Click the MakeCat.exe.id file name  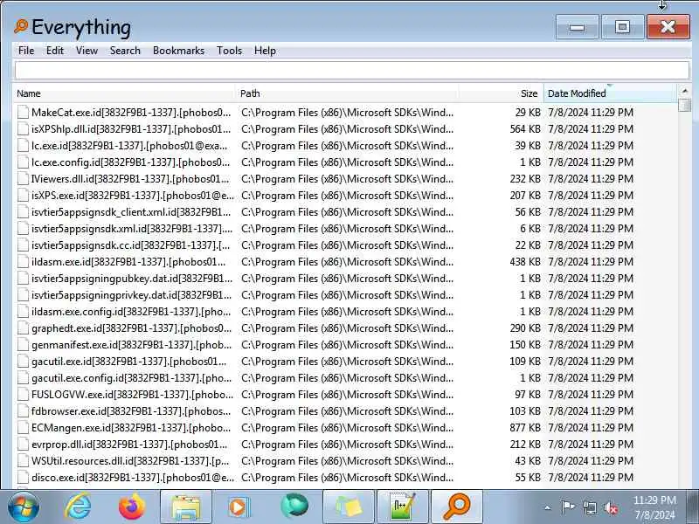(x=131, y=113)
